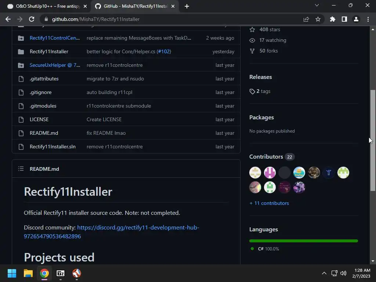The height and width of the screenshot is (282, 376).
Task: Share this page via share icon
Action: pos(306,19)
